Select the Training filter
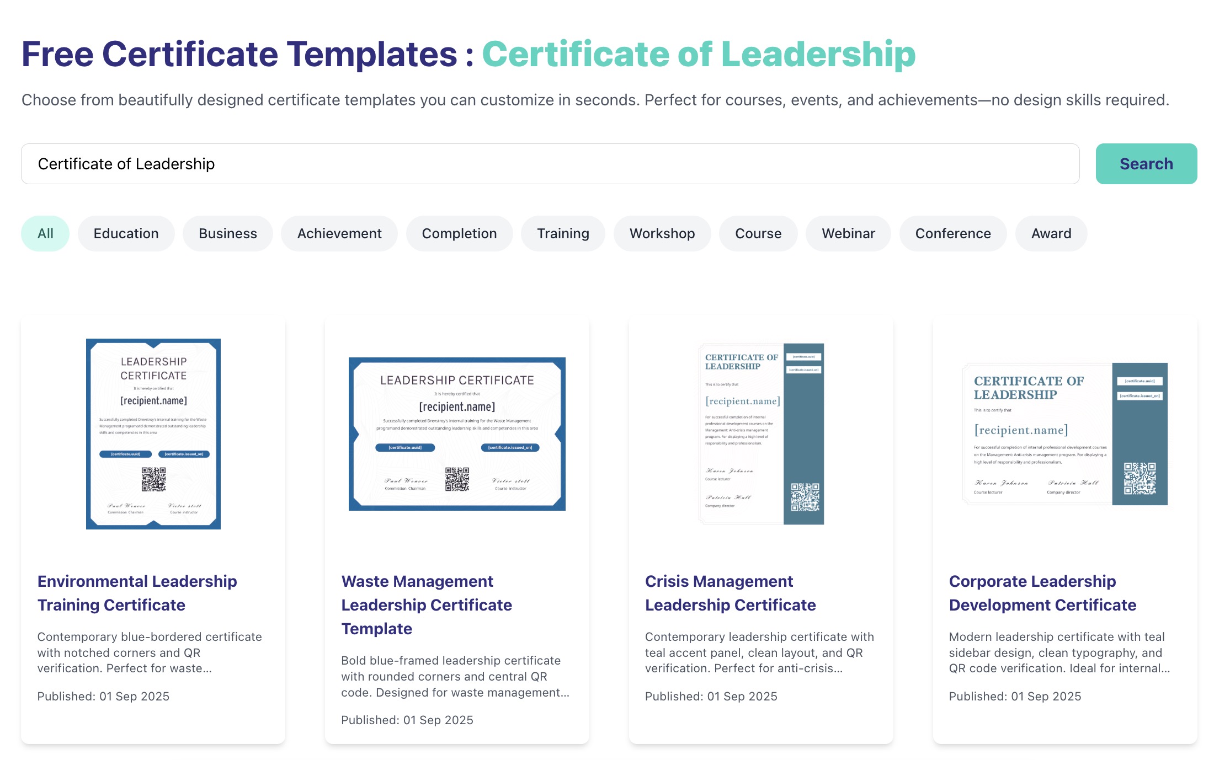1214x760 pixels. click(563, 233)
